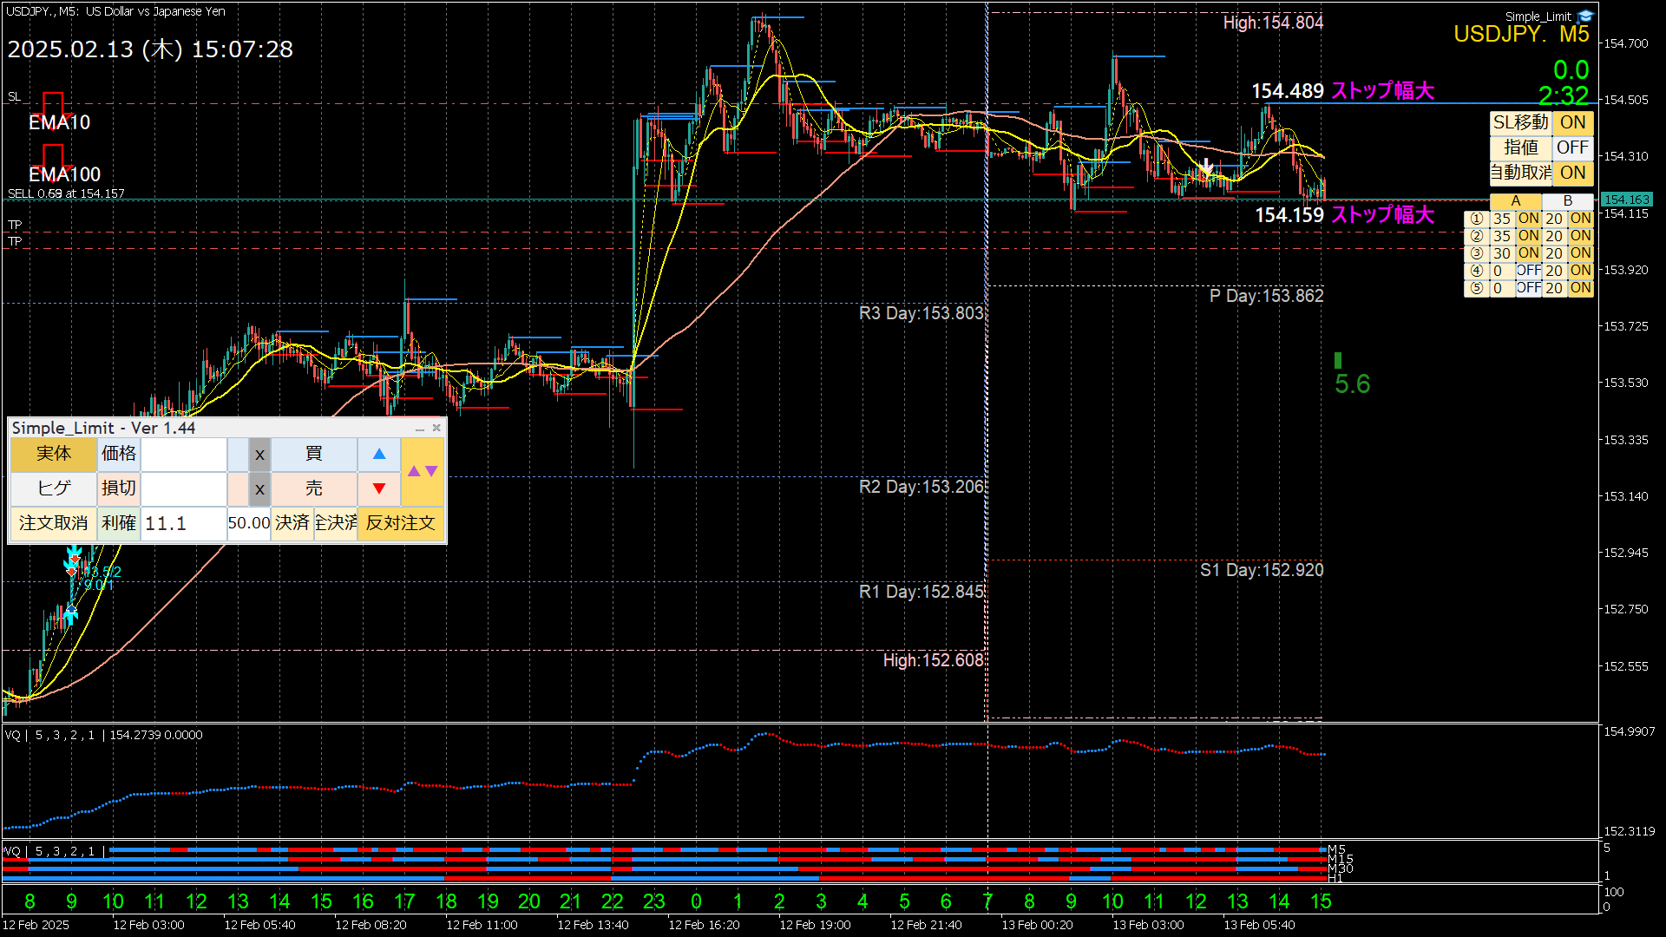Toggle 指値 OFF switch
The image size is (1666, 937).
tap(1572, 147)
